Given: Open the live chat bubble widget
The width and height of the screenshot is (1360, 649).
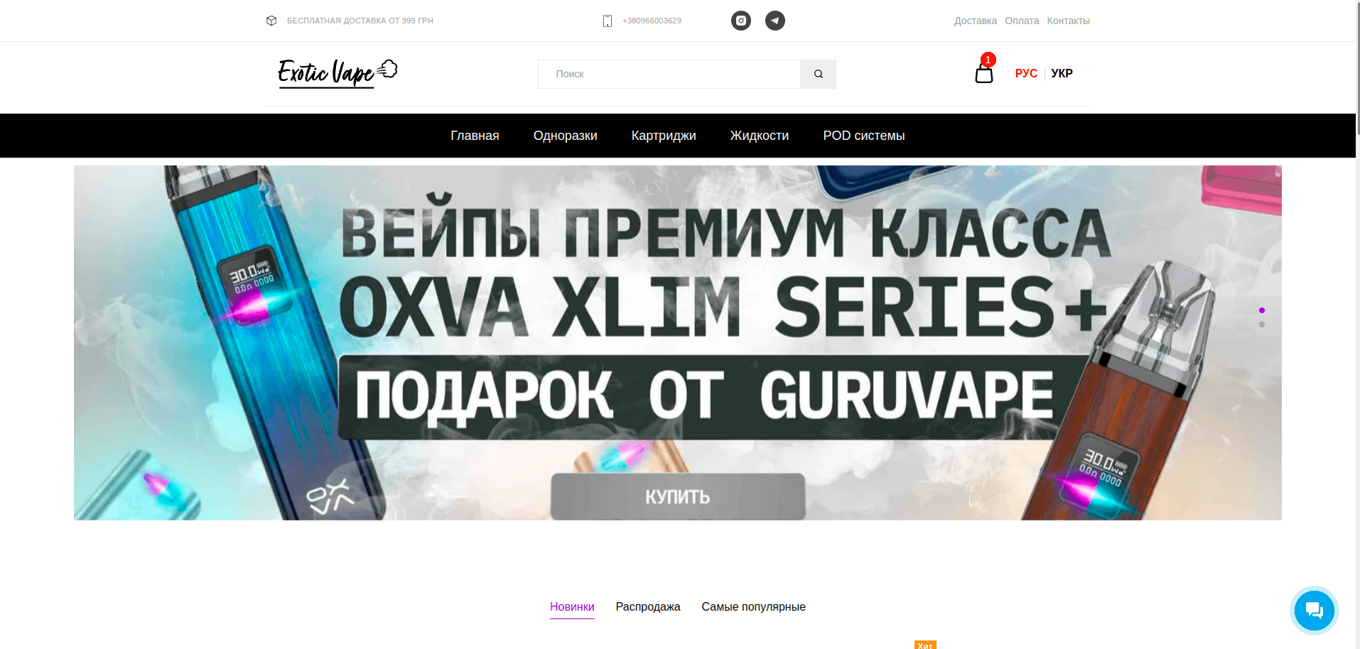Looking at the screenshot, I should pyautogui.click(x=1314, y=610).
